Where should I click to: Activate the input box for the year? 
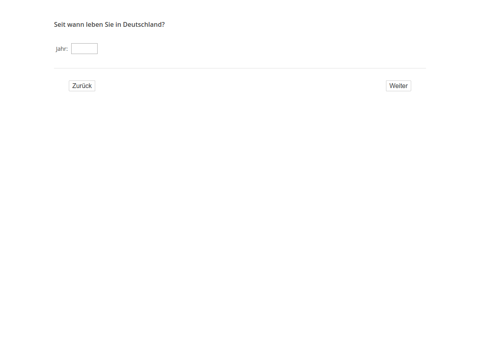(x=84, y=48)
